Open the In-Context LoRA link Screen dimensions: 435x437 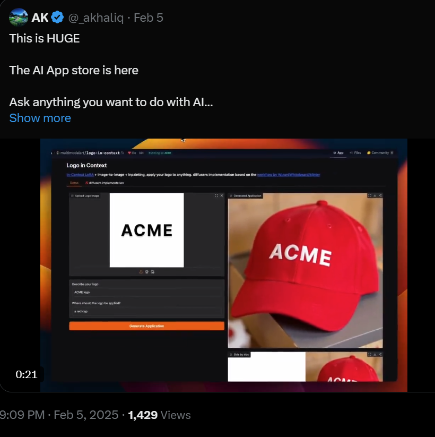(80, 175)
